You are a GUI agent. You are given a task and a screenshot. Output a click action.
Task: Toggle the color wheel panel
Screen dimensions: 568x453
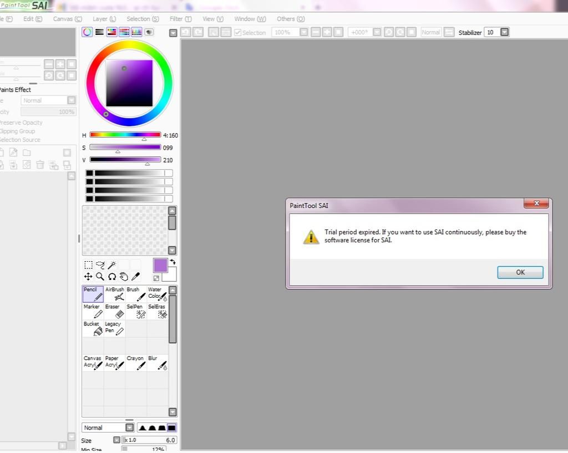(x=87, y=32)
